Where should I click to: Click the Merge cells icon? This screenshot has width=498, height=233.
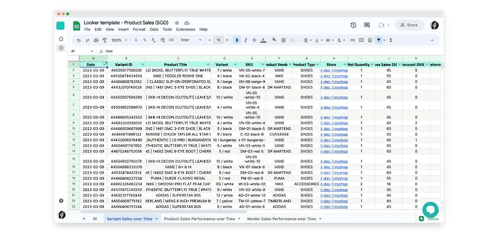point(292,40)
